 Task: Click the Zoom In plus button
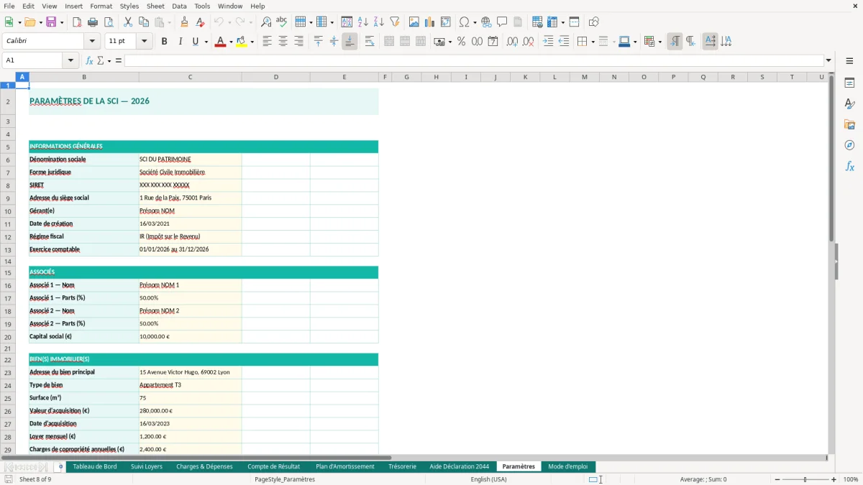tap(834, 479)
